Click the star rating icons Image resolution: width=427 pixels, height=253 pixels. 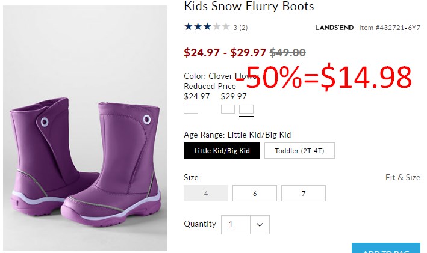point(207,26)
